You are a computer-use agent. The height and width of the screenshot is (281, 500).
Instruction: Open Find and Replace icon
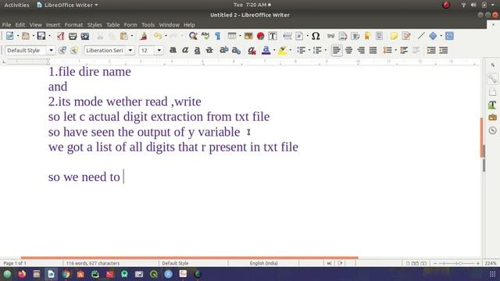(x=193, y=36)
